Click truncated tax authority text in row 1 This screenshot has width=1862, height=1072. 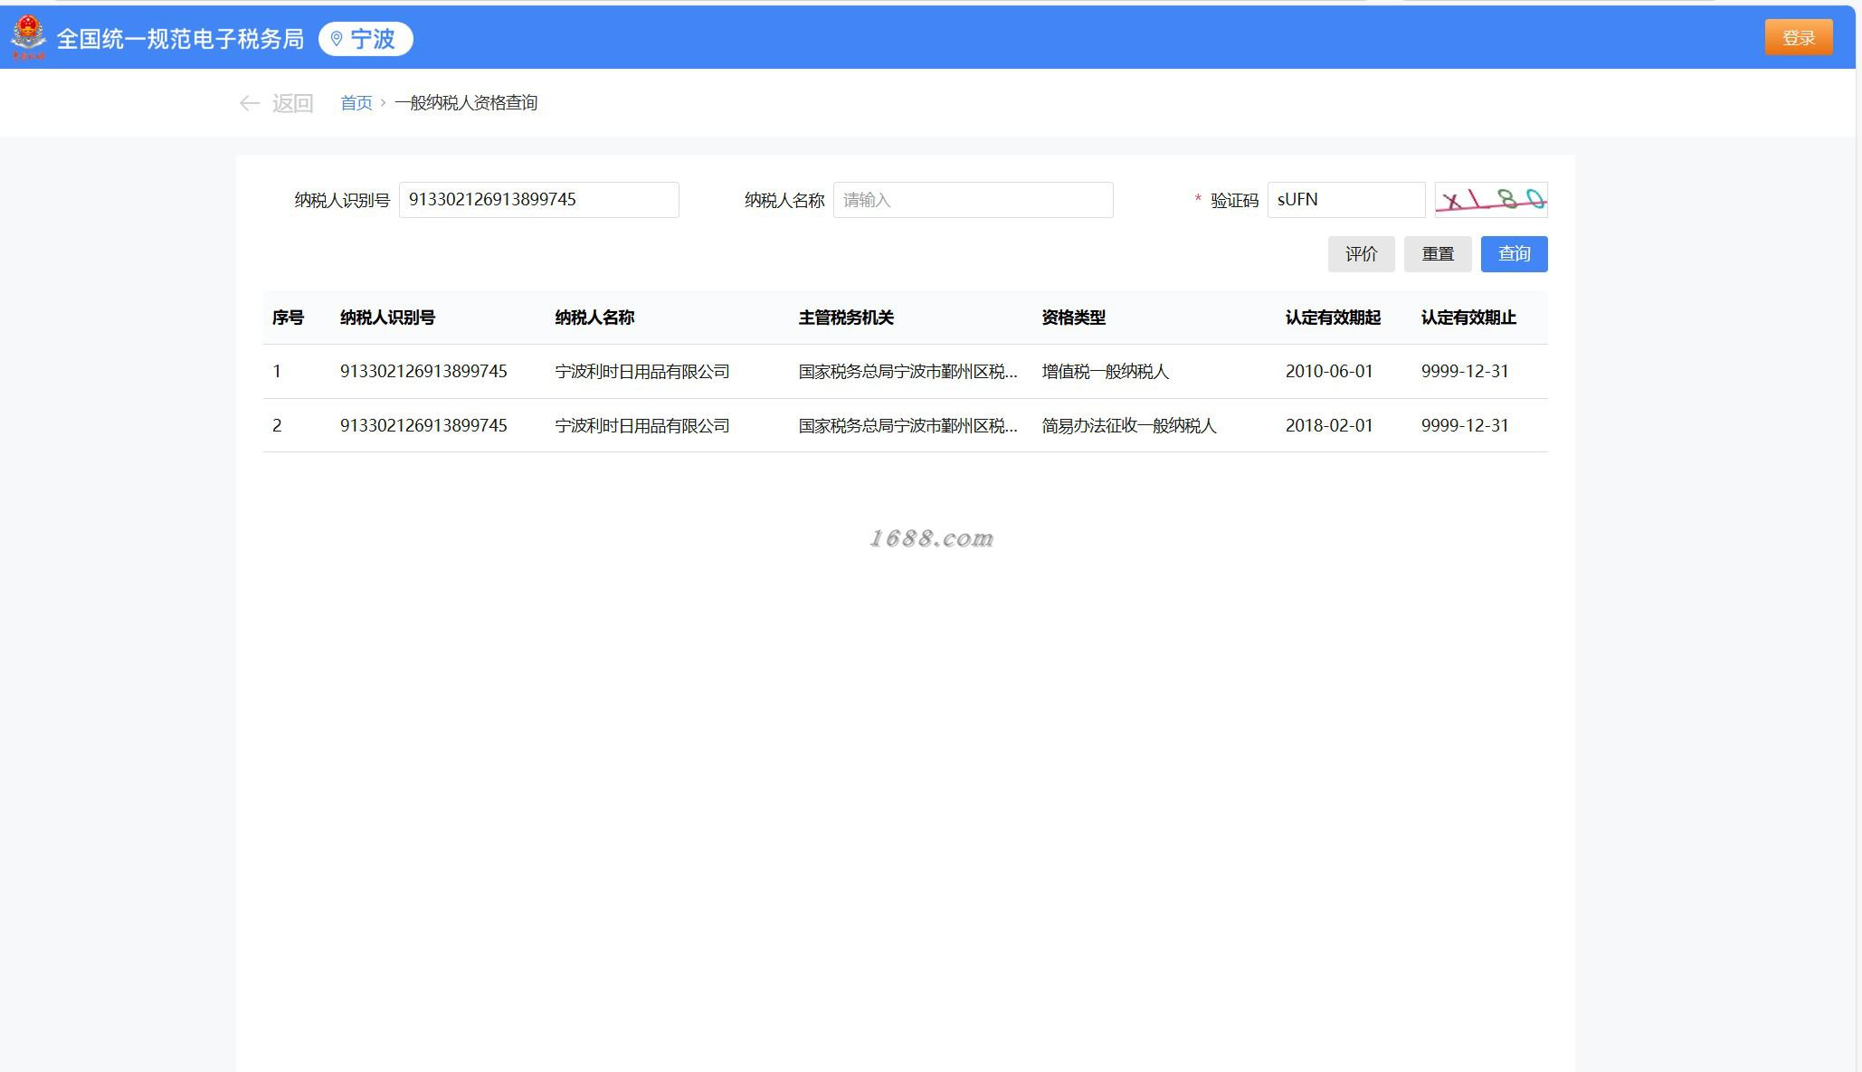pyautogui.click(x=907, y=372)
